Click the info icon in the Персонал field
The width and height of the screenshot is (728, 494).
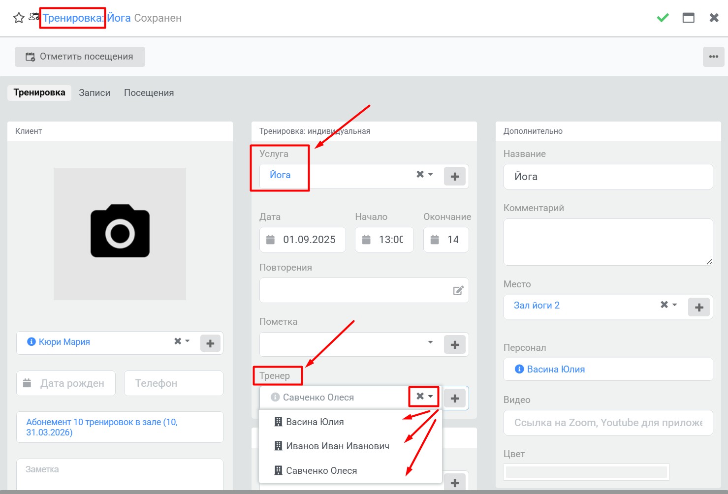pos(519,369)
